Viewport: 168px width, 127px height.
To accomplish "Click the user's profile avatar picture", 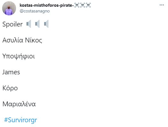I will click(9, 8).
